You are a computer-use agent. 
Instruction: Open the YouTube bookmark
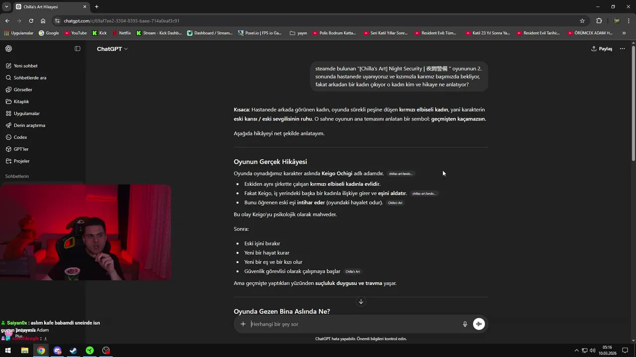point(75,33)
